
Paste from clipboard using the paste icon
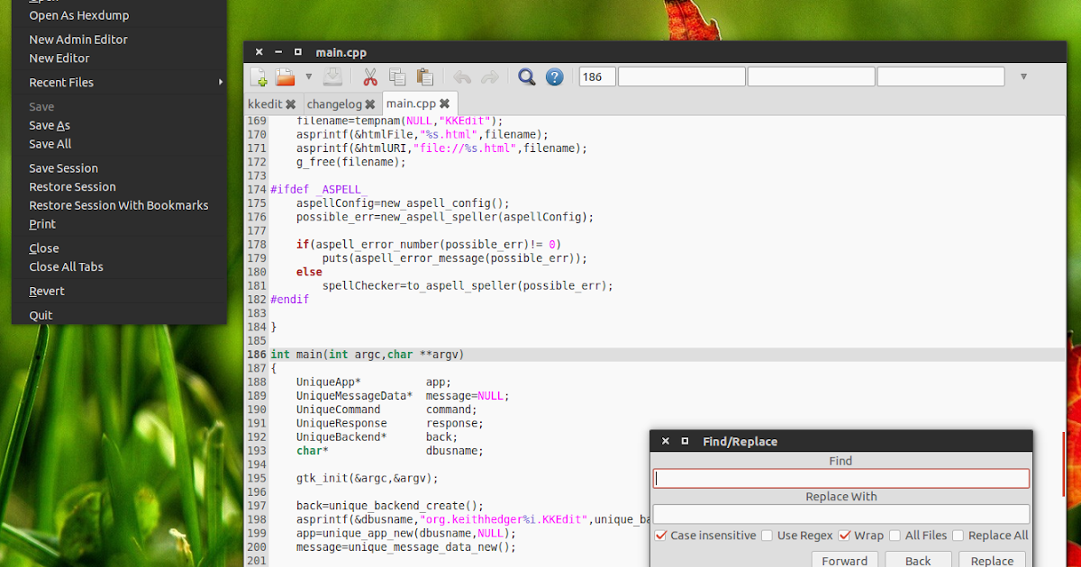pos(424,76)
